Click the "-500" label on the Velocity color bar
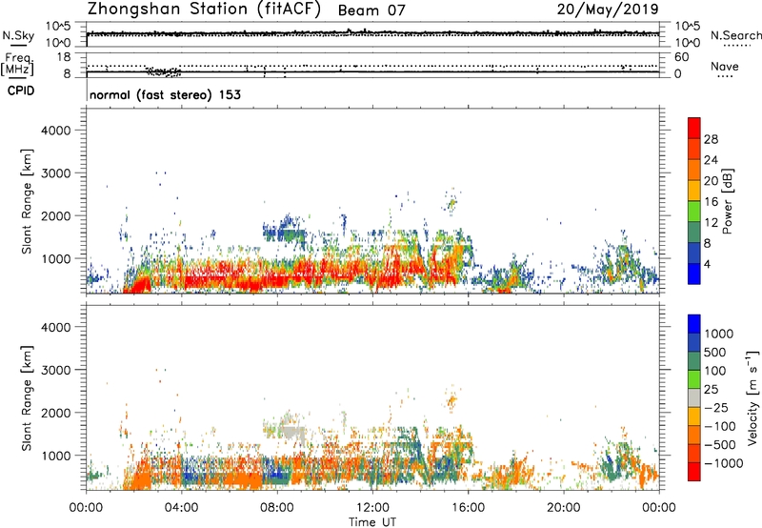Image resolution: width=762 pixels, height=528 pixels. click(x=720, y=445)
